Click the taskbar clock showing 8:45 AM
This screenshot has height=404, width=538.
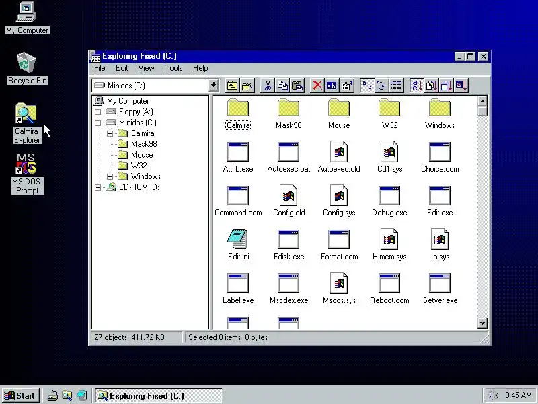pyautogui.click(x=518, y=395)
